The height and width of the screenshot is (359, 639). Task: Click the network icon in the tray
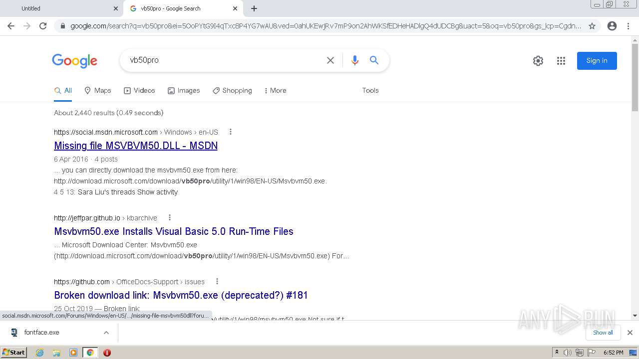click(579, 353)
